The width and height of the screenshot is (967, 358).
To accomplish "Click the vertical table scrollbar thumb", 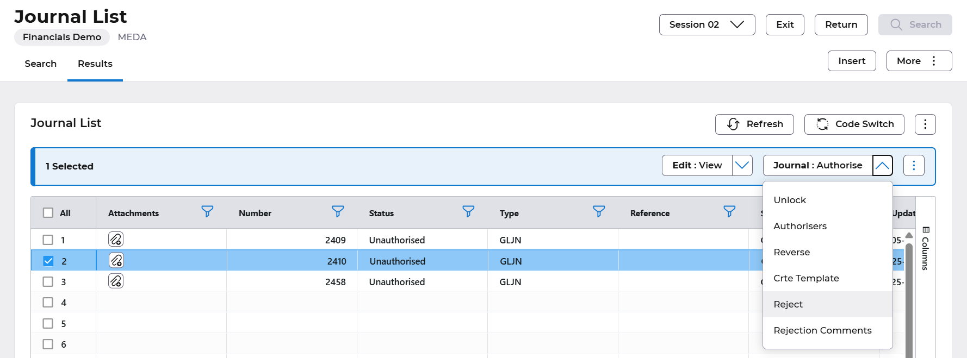I will tap(909, 300).
